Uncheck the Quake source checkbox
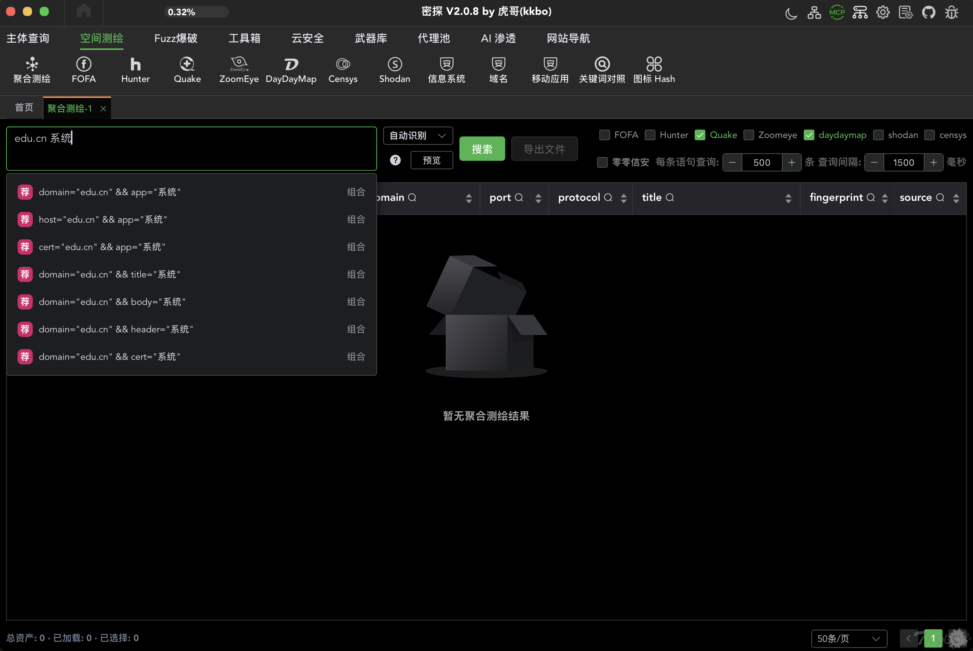This screenshot has height=651, width=973. (x=700, y=135)
